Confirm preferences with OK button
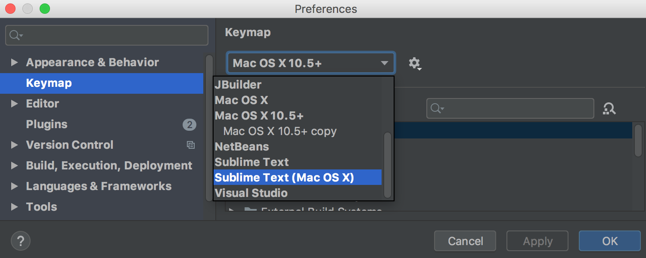The height and width of the screenshot is (258, 646). pos(610,241)
